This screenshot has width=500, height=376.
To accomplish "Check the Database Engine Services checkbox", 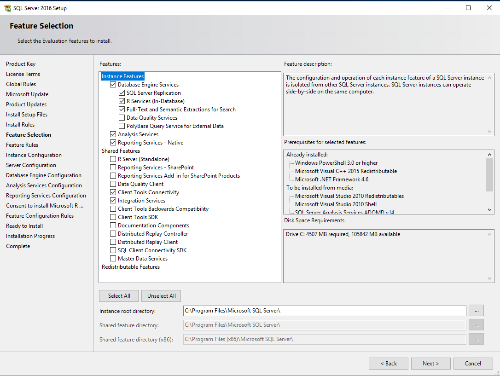I will click(x=113, y=85).
